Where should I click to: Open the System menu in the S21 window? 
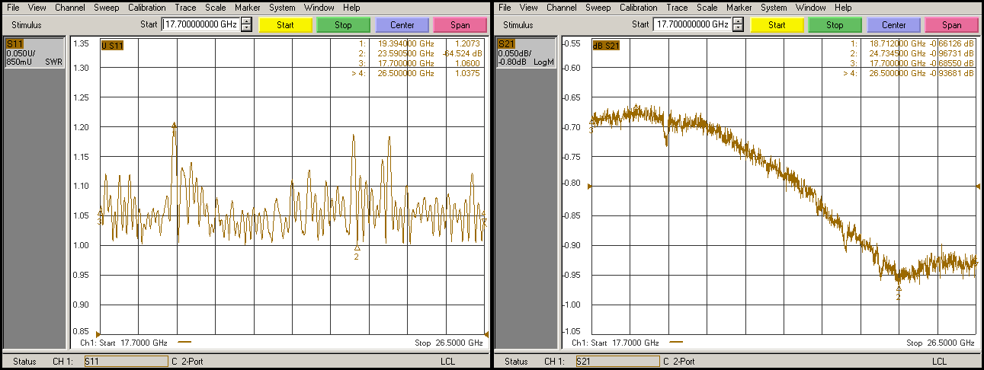(x=774, y=8)
